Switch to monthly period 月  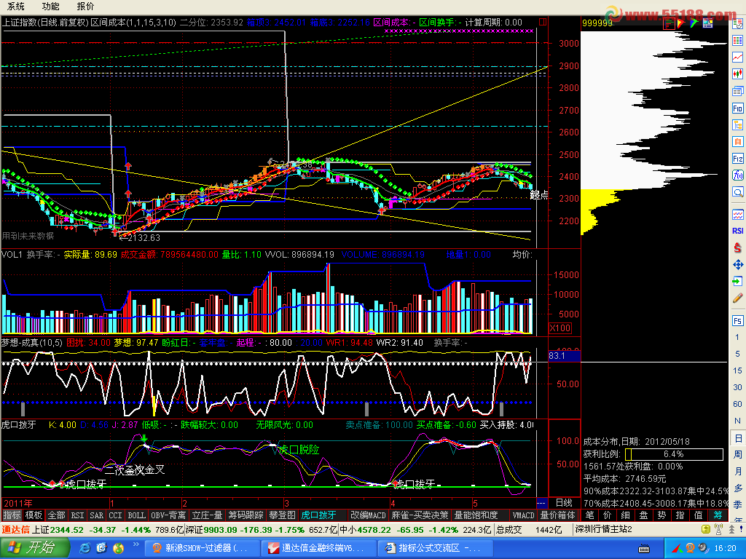pos(737,472)
